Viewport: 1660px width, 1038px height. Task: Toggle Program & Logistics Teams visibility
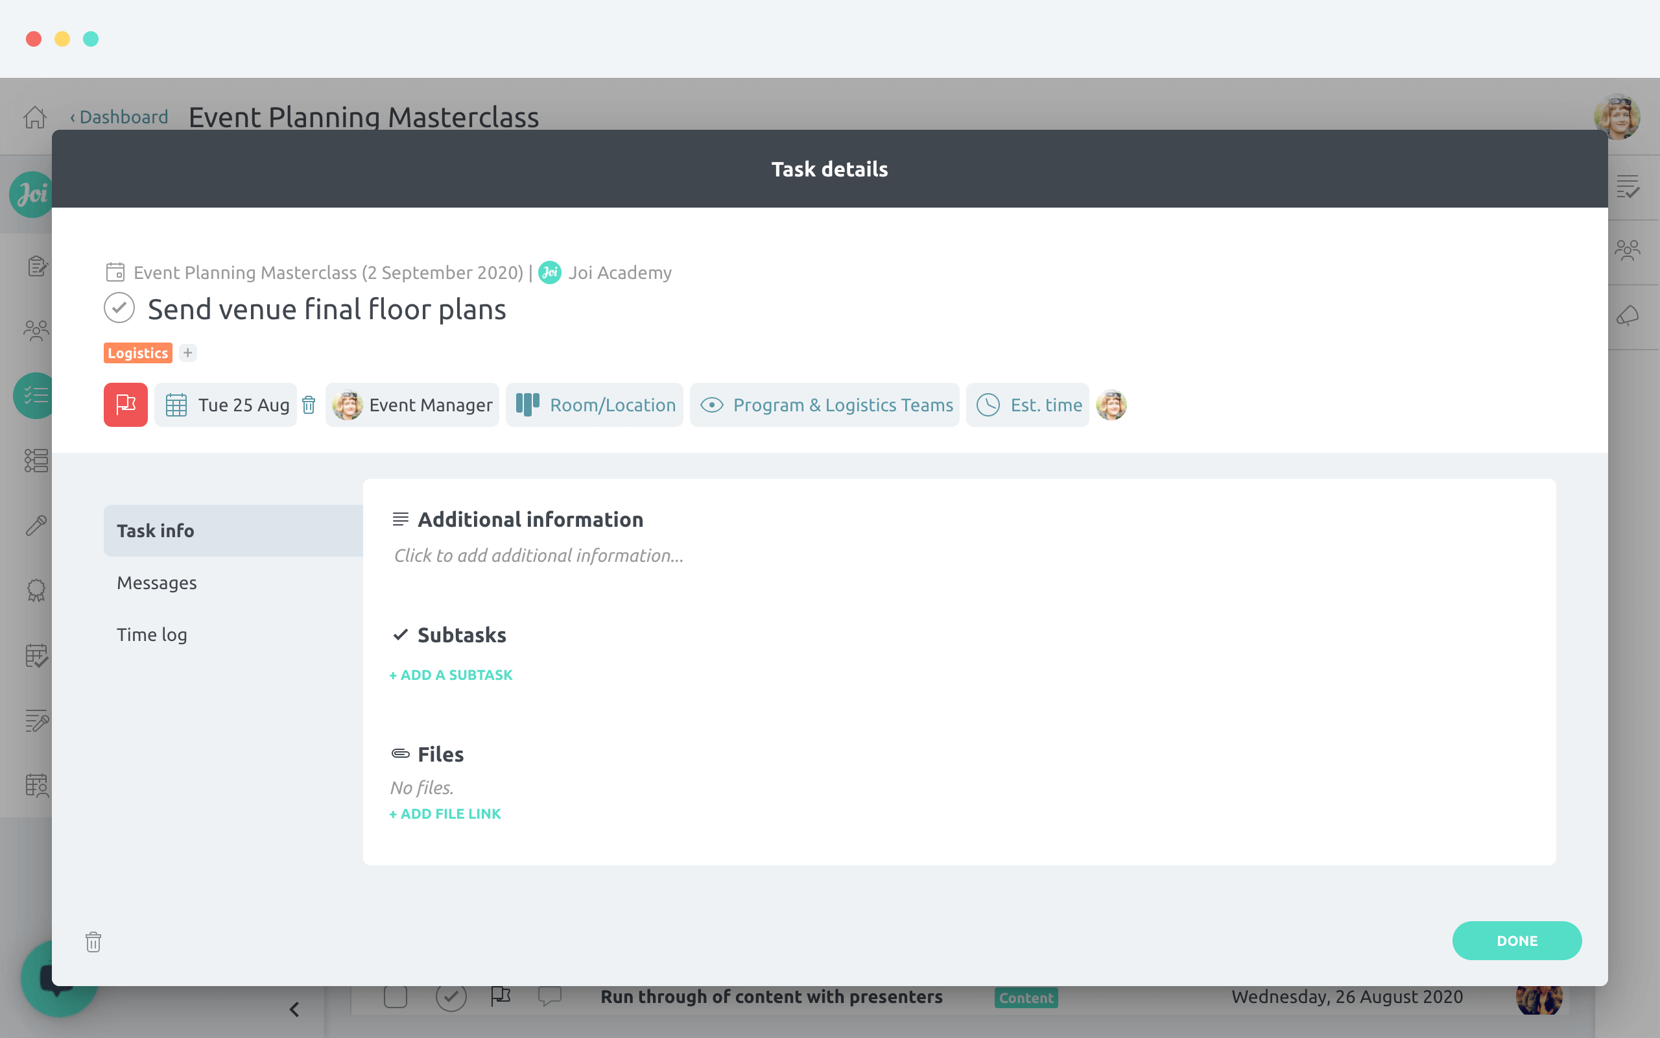[x=825, y=405]
